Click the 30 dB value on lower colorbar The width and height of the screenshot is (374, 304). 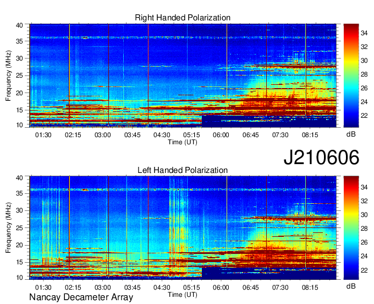364,215
